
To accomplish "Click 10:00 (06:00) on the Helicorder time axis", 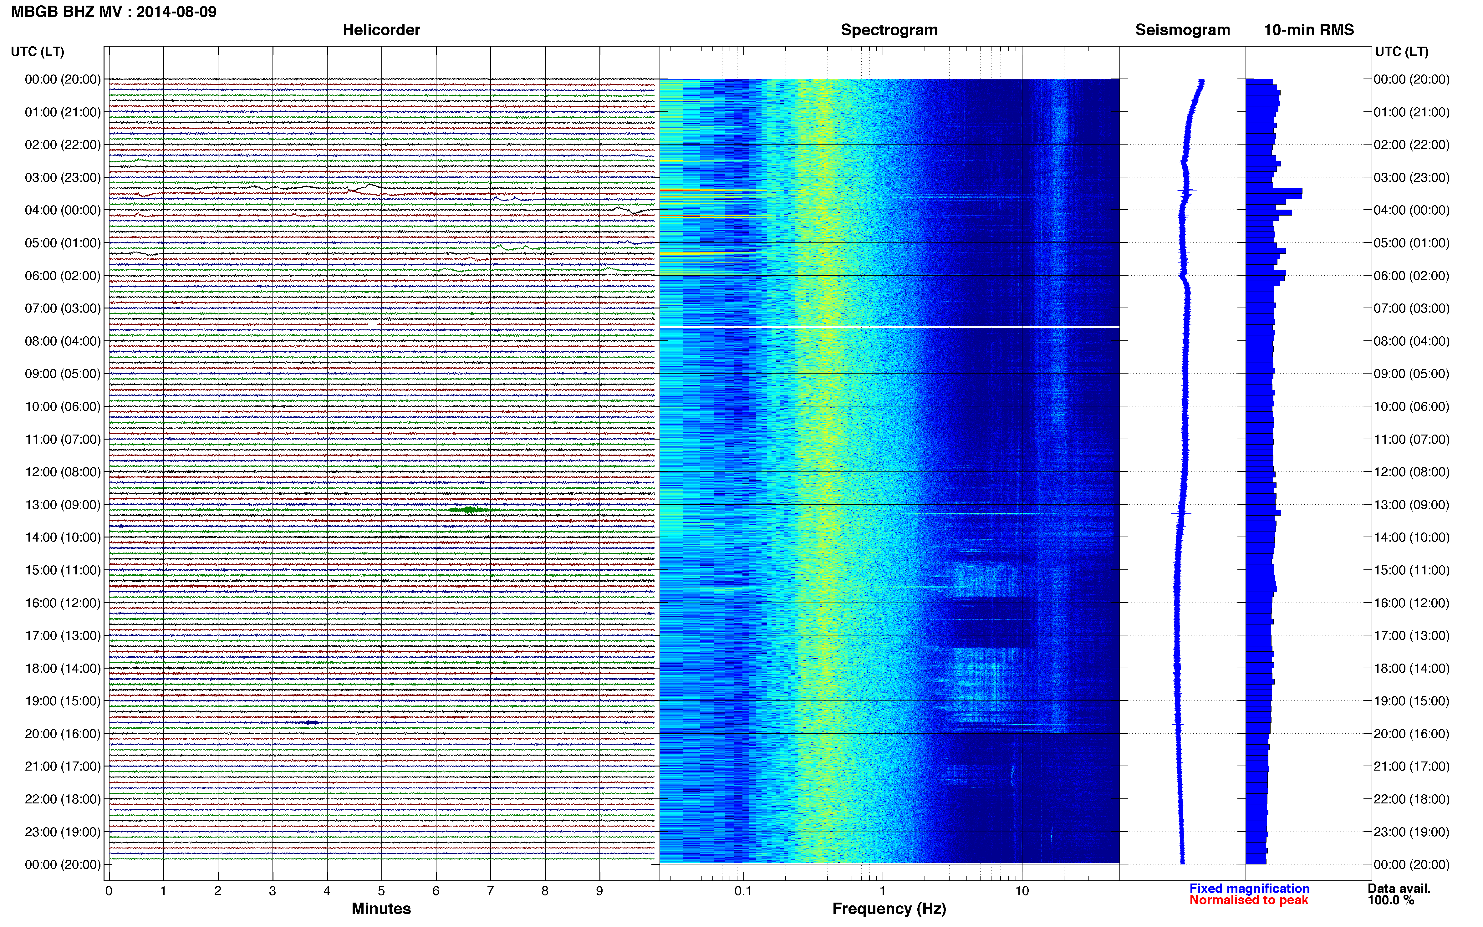I will (63, 406).
